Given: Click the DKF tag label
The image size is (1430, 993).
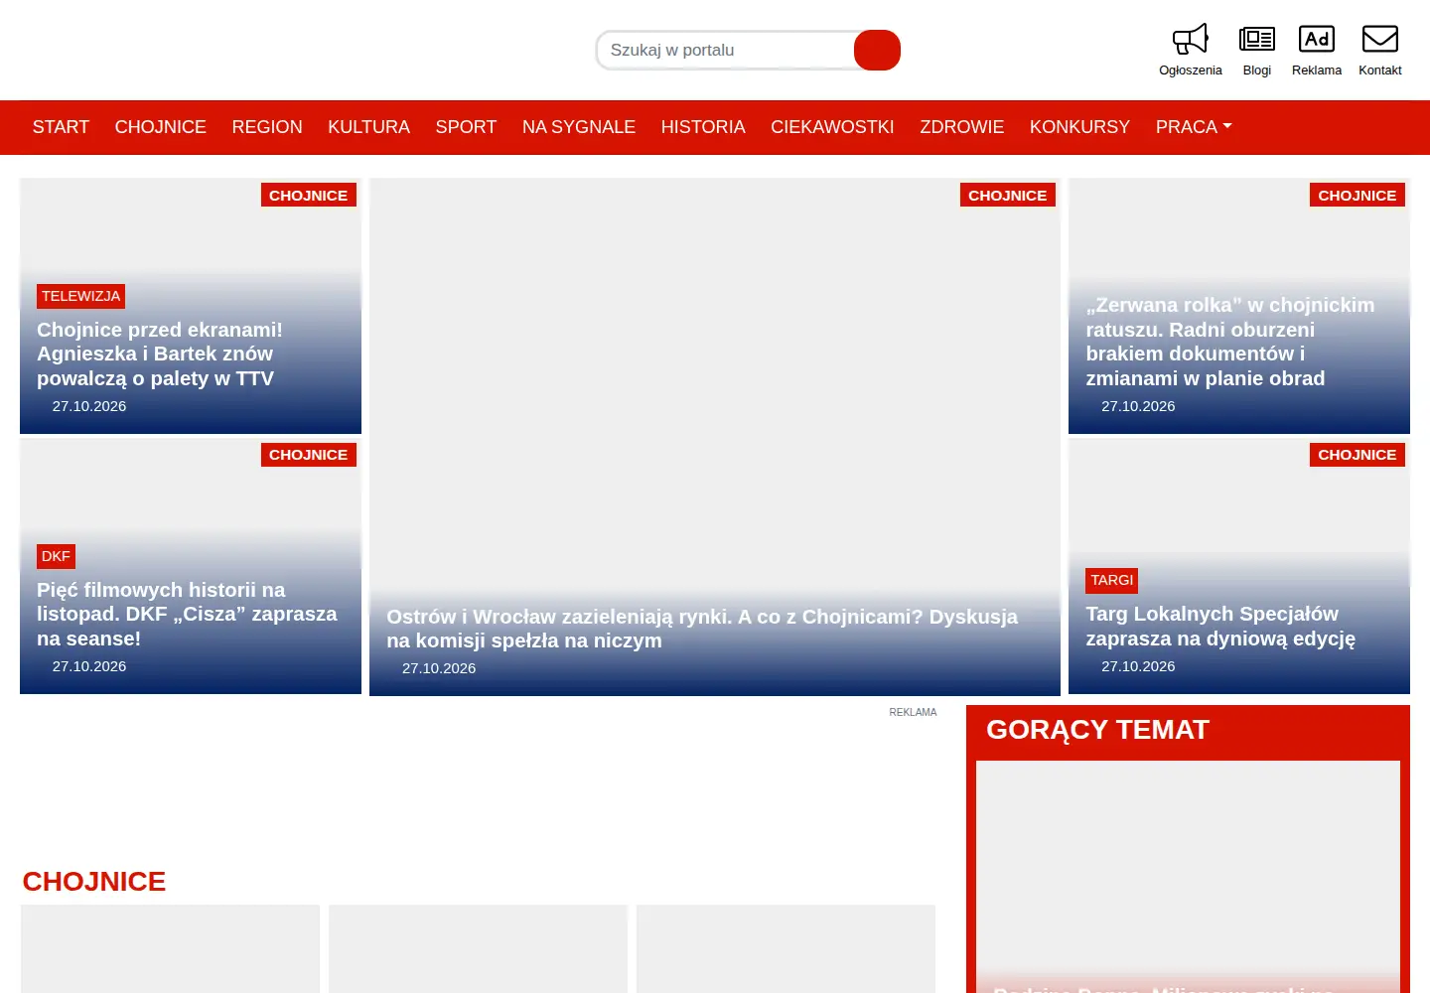Looking at the screenshot, I should [x=56, y=556].
